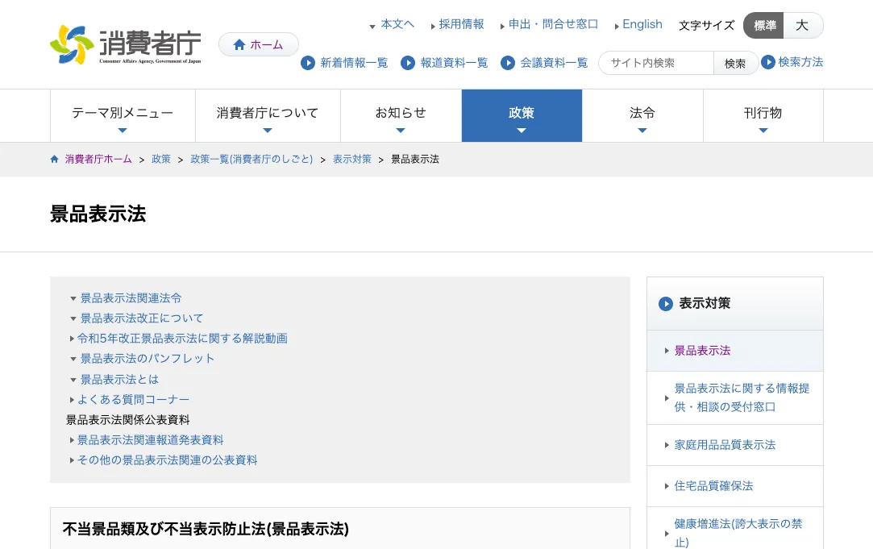
Task: Switch to English site
Action: pyautogui.click(x=642, y=24)
